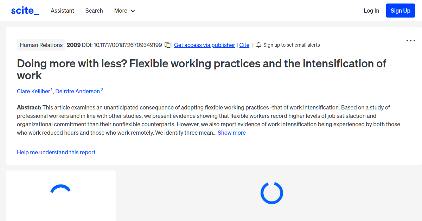Click "Sign up to set email alerts"
The width and height of the screenshot is (422, 221).
click(x=292, y=45)
